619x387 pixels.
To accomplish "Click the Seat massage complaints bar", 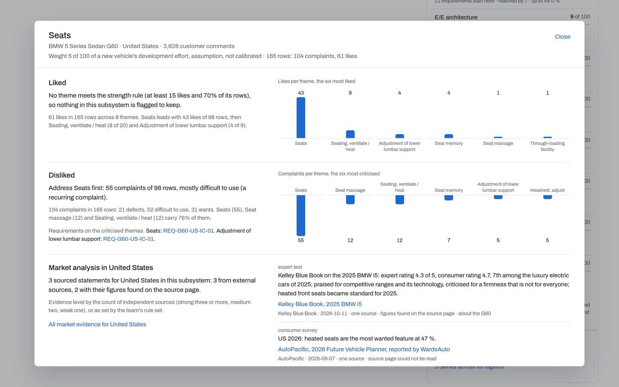I will 350,200.
